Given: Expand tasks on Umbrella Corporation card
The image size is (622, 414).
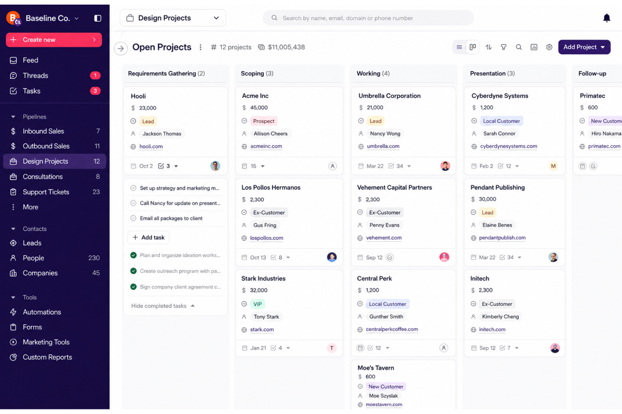Looking at the screenshot, I should [409, 166].
